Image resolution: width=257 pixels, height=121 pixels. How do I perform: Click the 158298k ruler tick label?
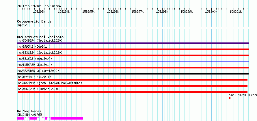pos(162,12)
